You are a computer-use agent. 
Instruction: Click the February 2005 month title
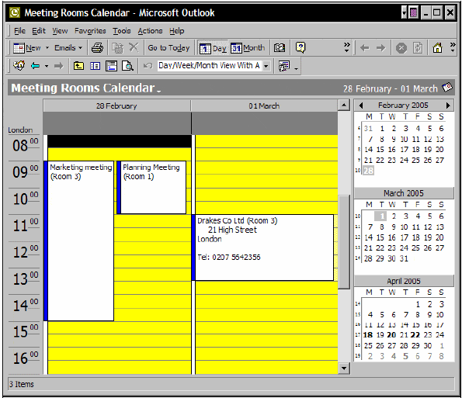403,105
